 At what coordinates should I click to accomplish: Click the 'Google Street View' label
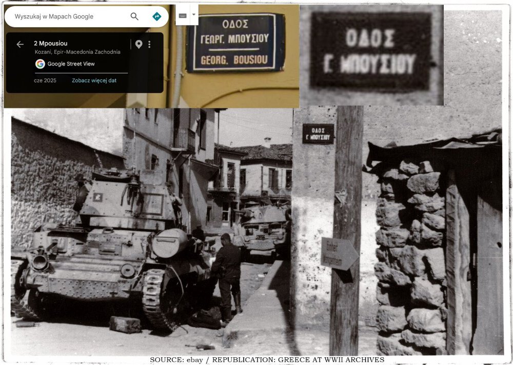[71, 64]
